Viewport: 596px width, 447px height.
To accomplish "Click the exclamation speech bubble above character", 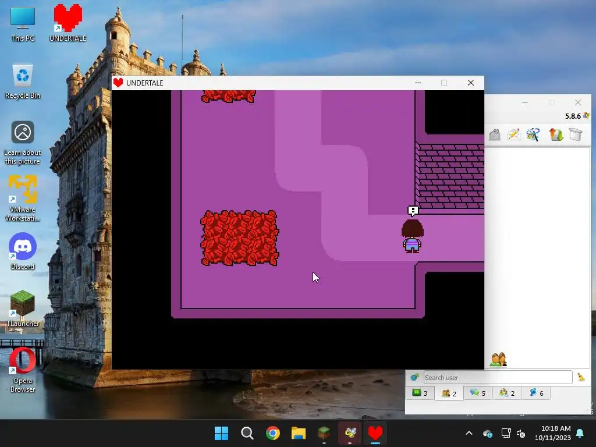I will (413, 211).
